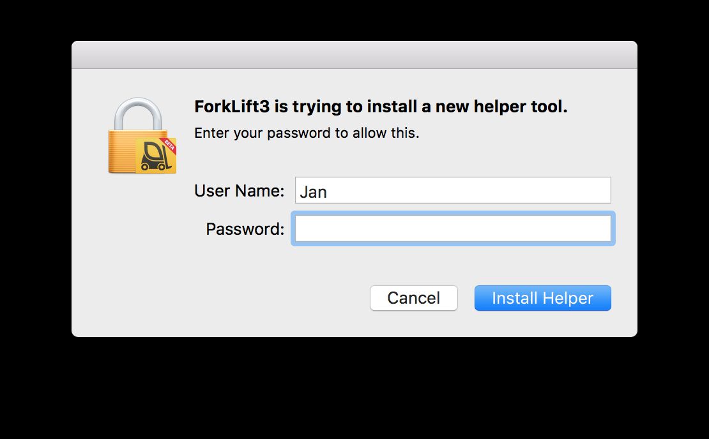Screen dimensions: 709x439
Task: Focus the empty Password field
Action: [x=452, y=228]
